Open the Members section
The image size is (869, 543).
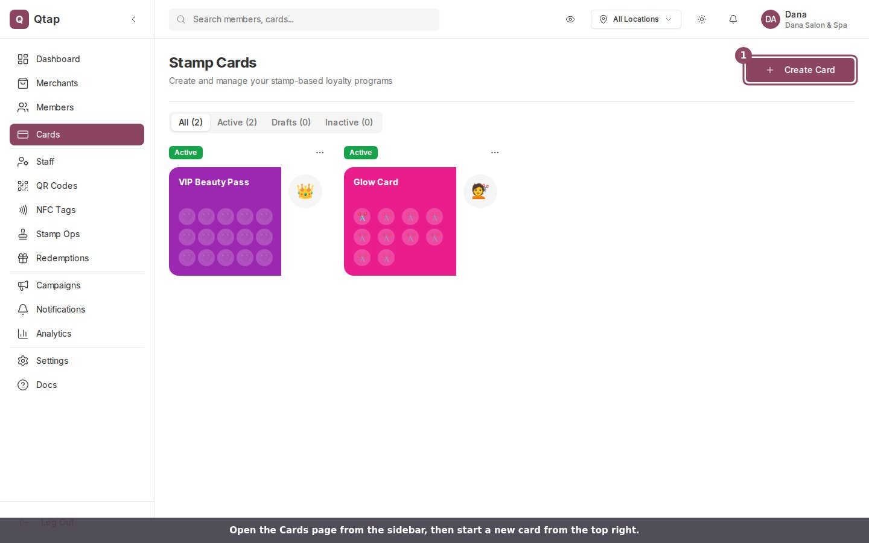77,107
